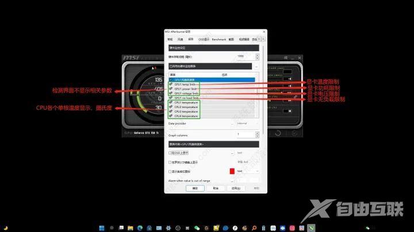This screenshot has height=232, width=414.
Task: Uncheck the CPU2 temperature graph
Action: coord(171,107)
